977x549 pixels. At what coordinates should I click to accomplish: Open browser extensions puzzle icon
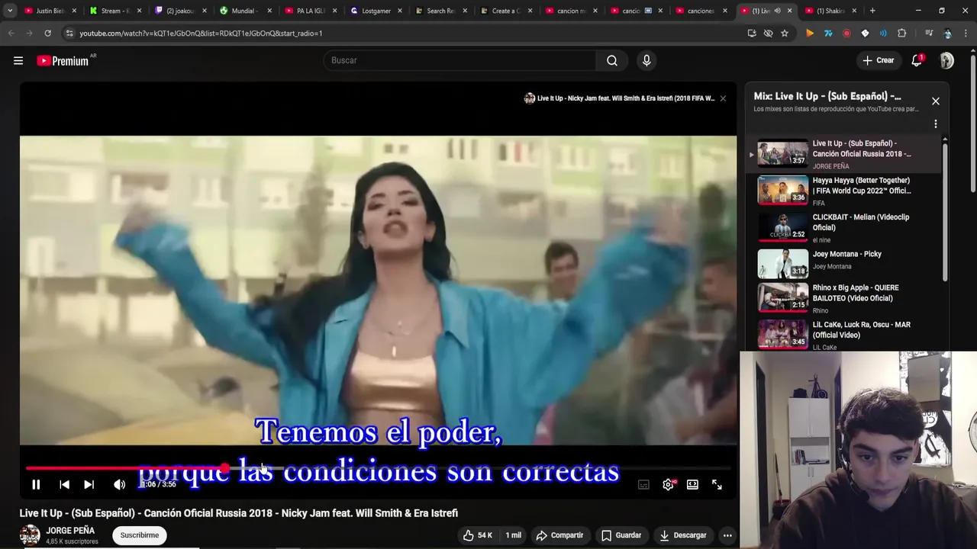point(901,34)
